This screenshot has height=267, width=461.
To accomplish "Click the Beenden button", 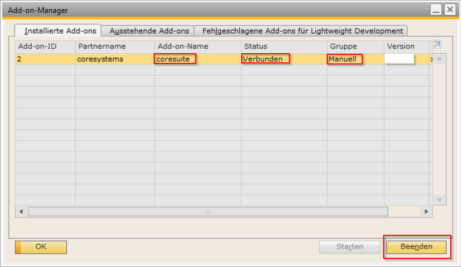I will click(416, 247).
